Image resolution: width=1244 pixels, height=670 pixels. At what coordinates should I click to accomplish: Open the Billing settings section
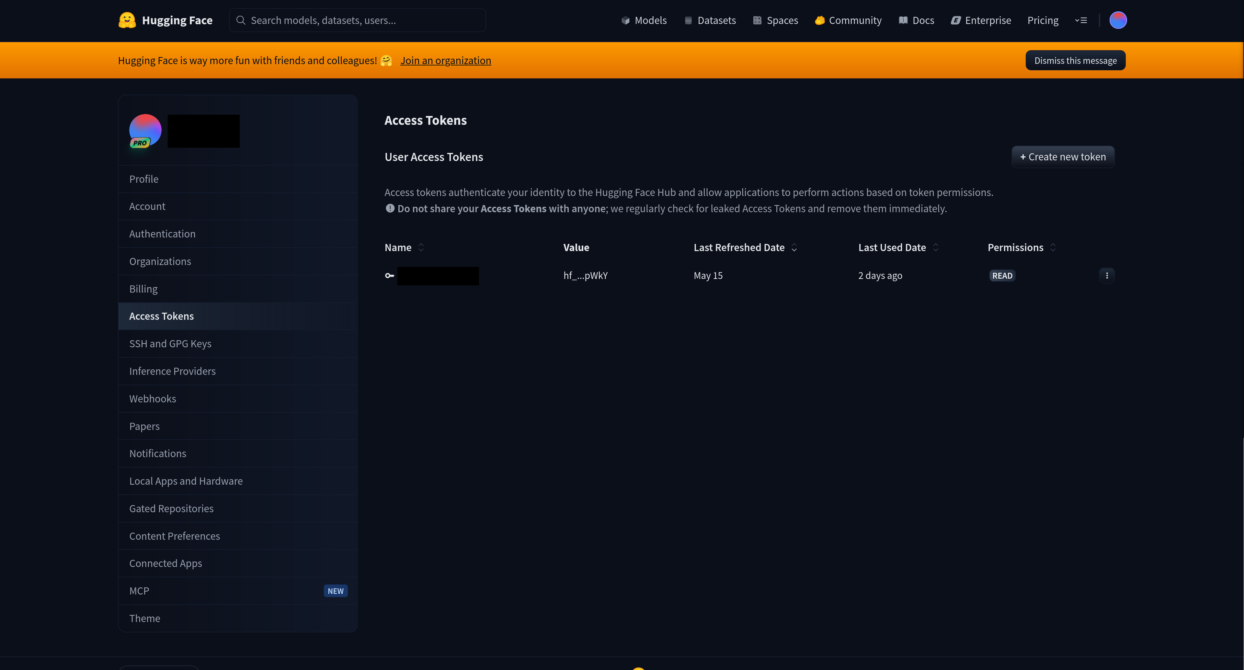click(x=143, y=288)
